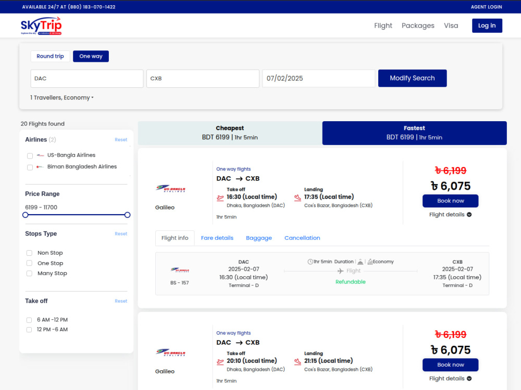The height and width of the screenshot is (390, 521).
Task: Open the Cancellation tab
Action: pyautogui.click(x=302, y=238)
